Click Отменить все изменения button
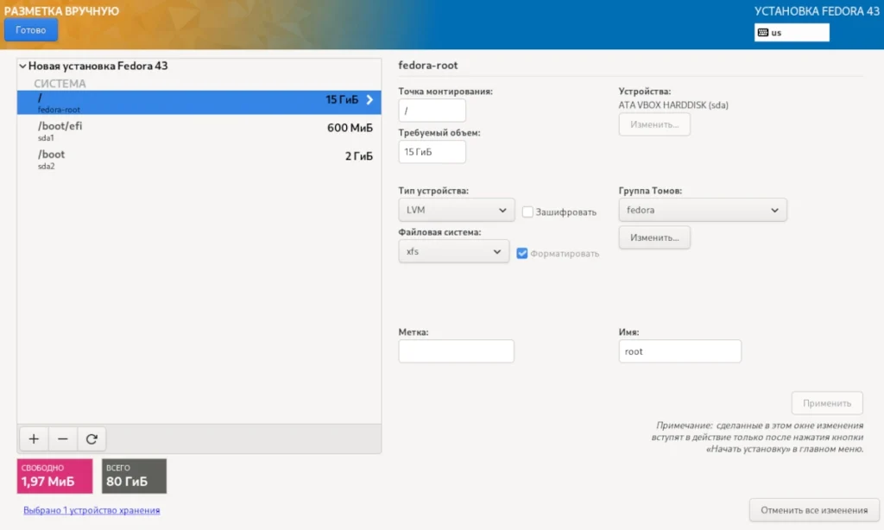Viewport: 884px width, 530px height. (814, 509)
